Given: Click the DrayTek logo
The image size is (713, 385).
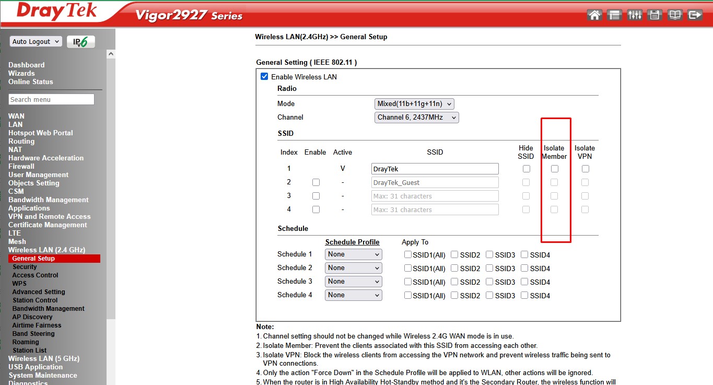Looking at the screenshot, I should coord(56,11).
